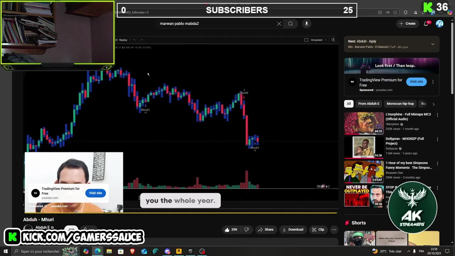Open the Abduh E channel link

tap(42, 228)
